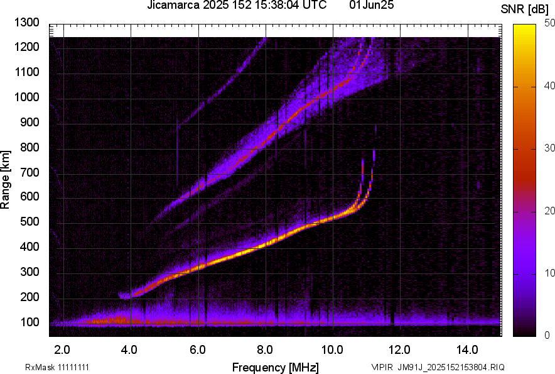Click the range tick label '500'
Screen dimensions: 555x374
(x=30, y=222)
